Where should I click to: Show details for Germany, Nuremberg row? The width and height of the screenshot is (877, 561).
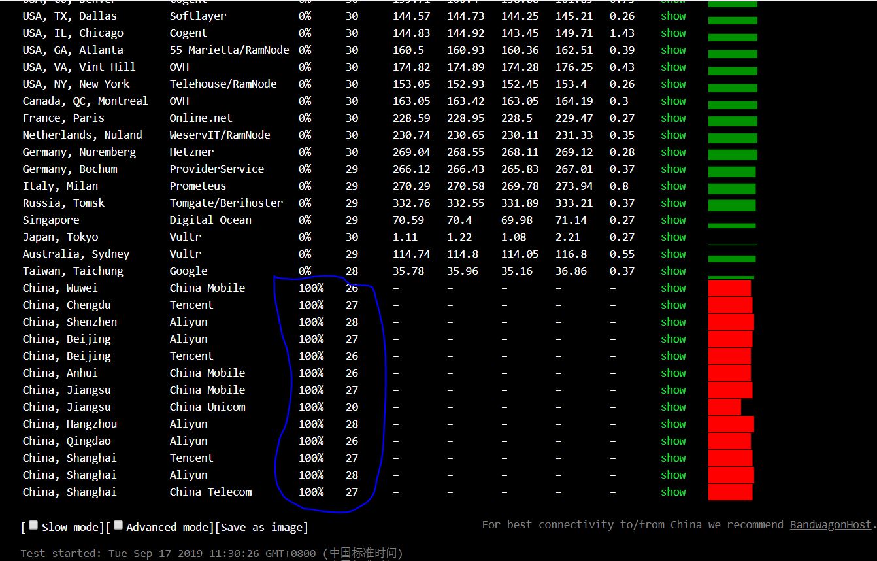coord(673,152)
